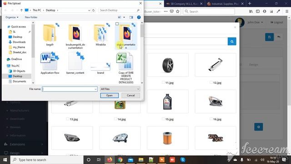Open the Industrial Supplies browser tab

[226, 4]
